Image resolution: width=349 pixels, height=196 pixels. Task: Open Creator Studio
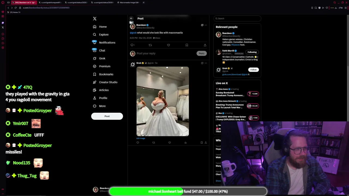pos(105,82)
